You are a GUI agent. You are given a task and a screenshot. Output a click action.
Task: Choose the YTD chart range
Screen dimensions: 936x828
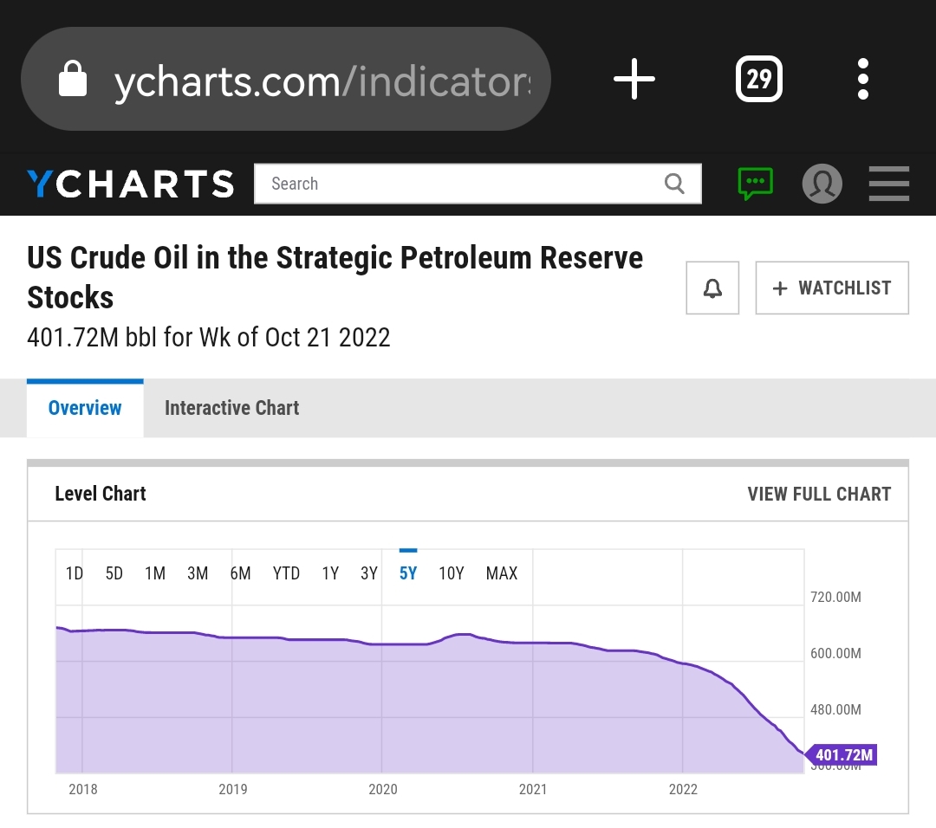click(286, 573)
